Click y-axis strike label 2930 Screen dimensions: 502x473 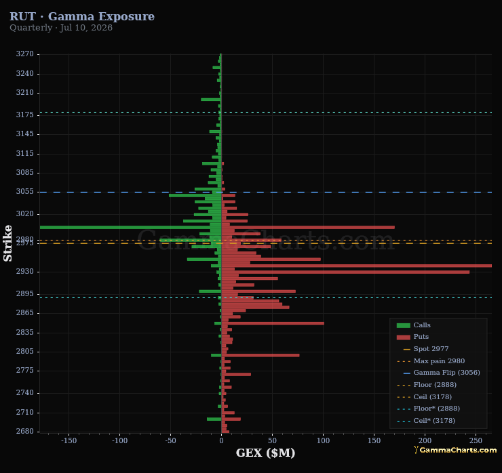coord(25,271)
